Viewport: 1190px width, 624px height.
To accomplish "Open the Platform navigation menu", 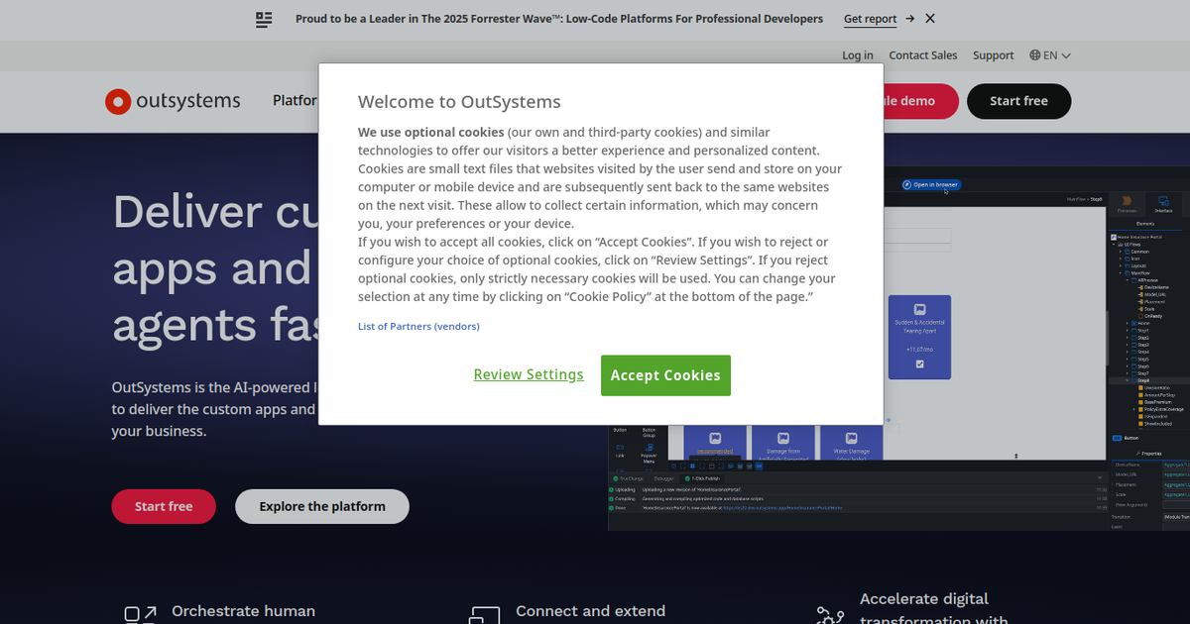I will (x=296, y=101).
